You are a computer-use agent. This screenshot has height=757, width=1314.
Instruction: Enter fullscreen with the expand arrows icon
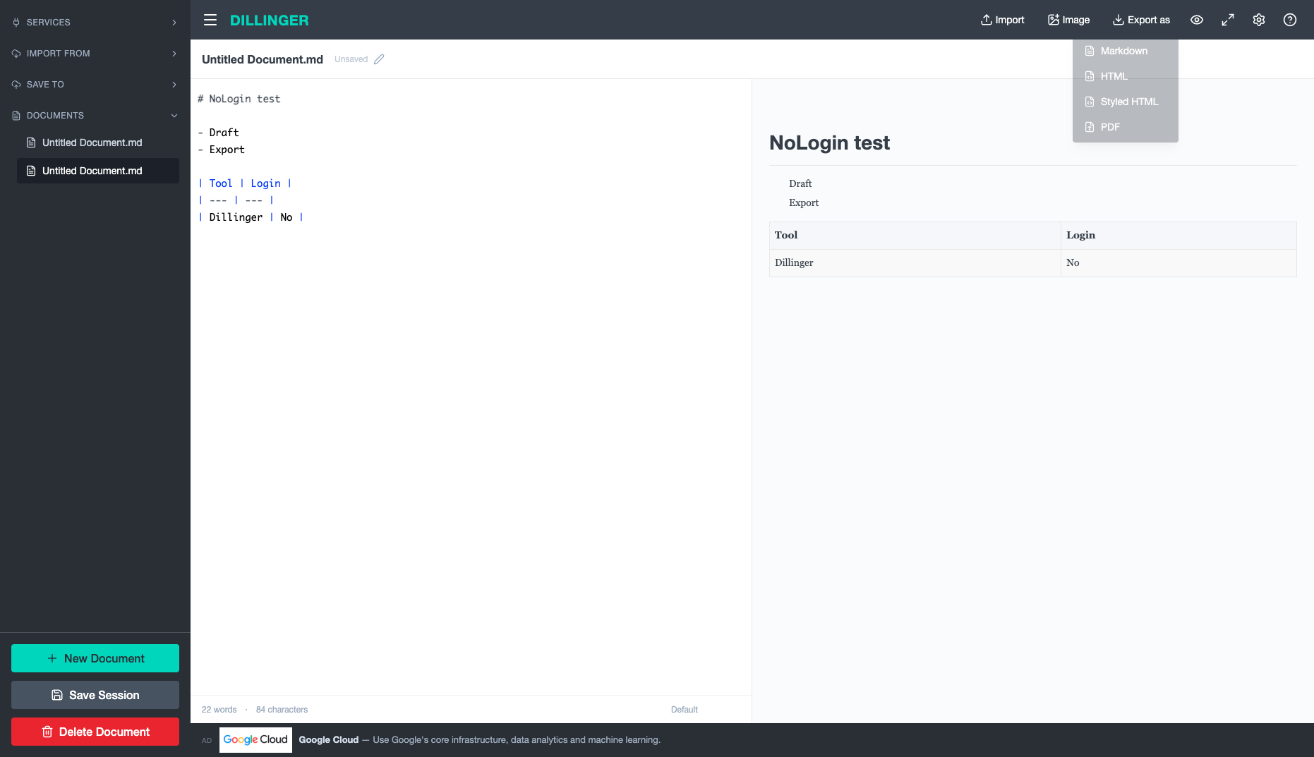(x=1228, y=20)
